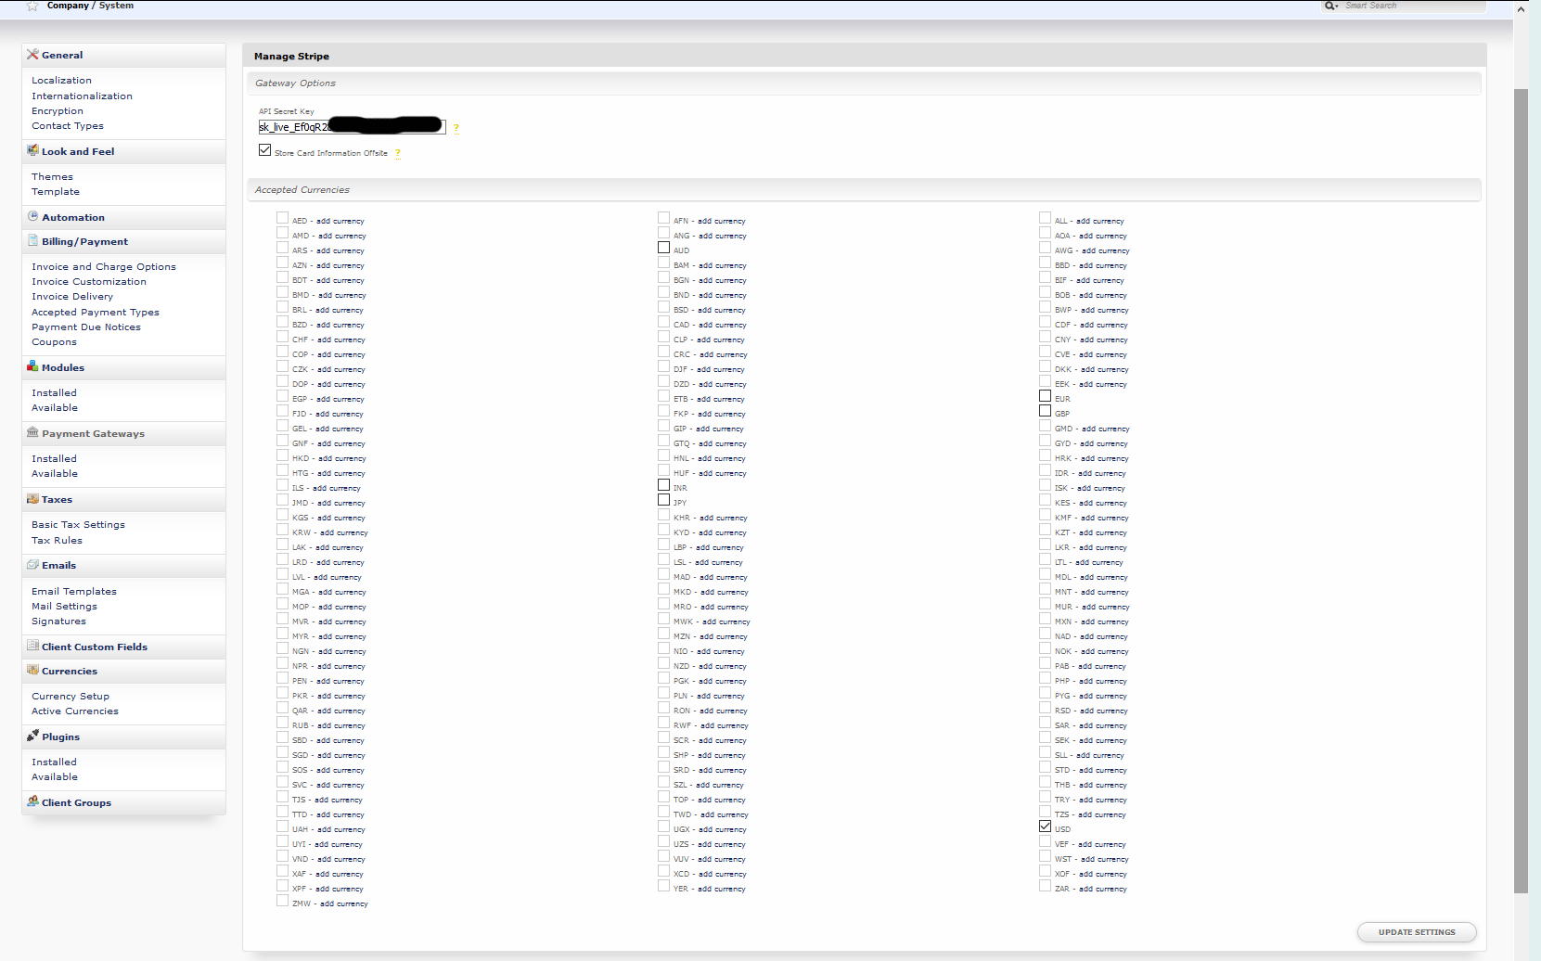Click the Update Settings button
The image size is (1541, 961).
[x=1417, y=932]
